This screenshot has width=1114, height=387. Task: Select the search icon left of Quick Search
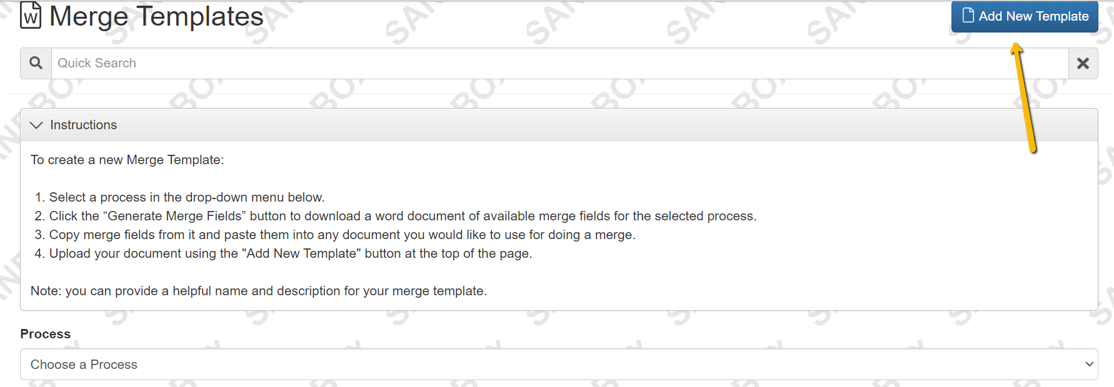pyautogui.click(x=35, y=62)
